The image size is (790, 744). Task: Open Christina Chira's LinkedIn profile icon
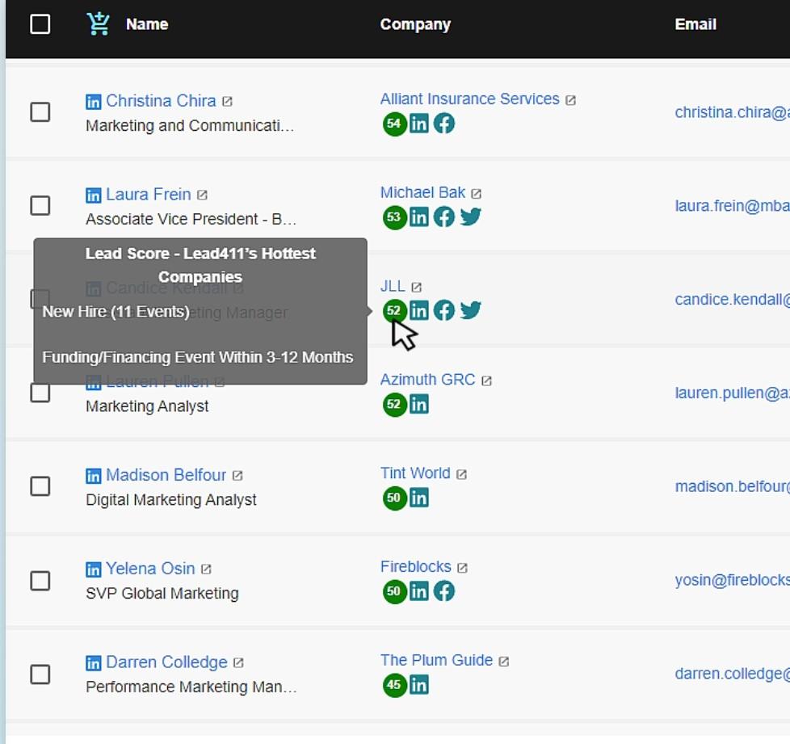(93, 102)
